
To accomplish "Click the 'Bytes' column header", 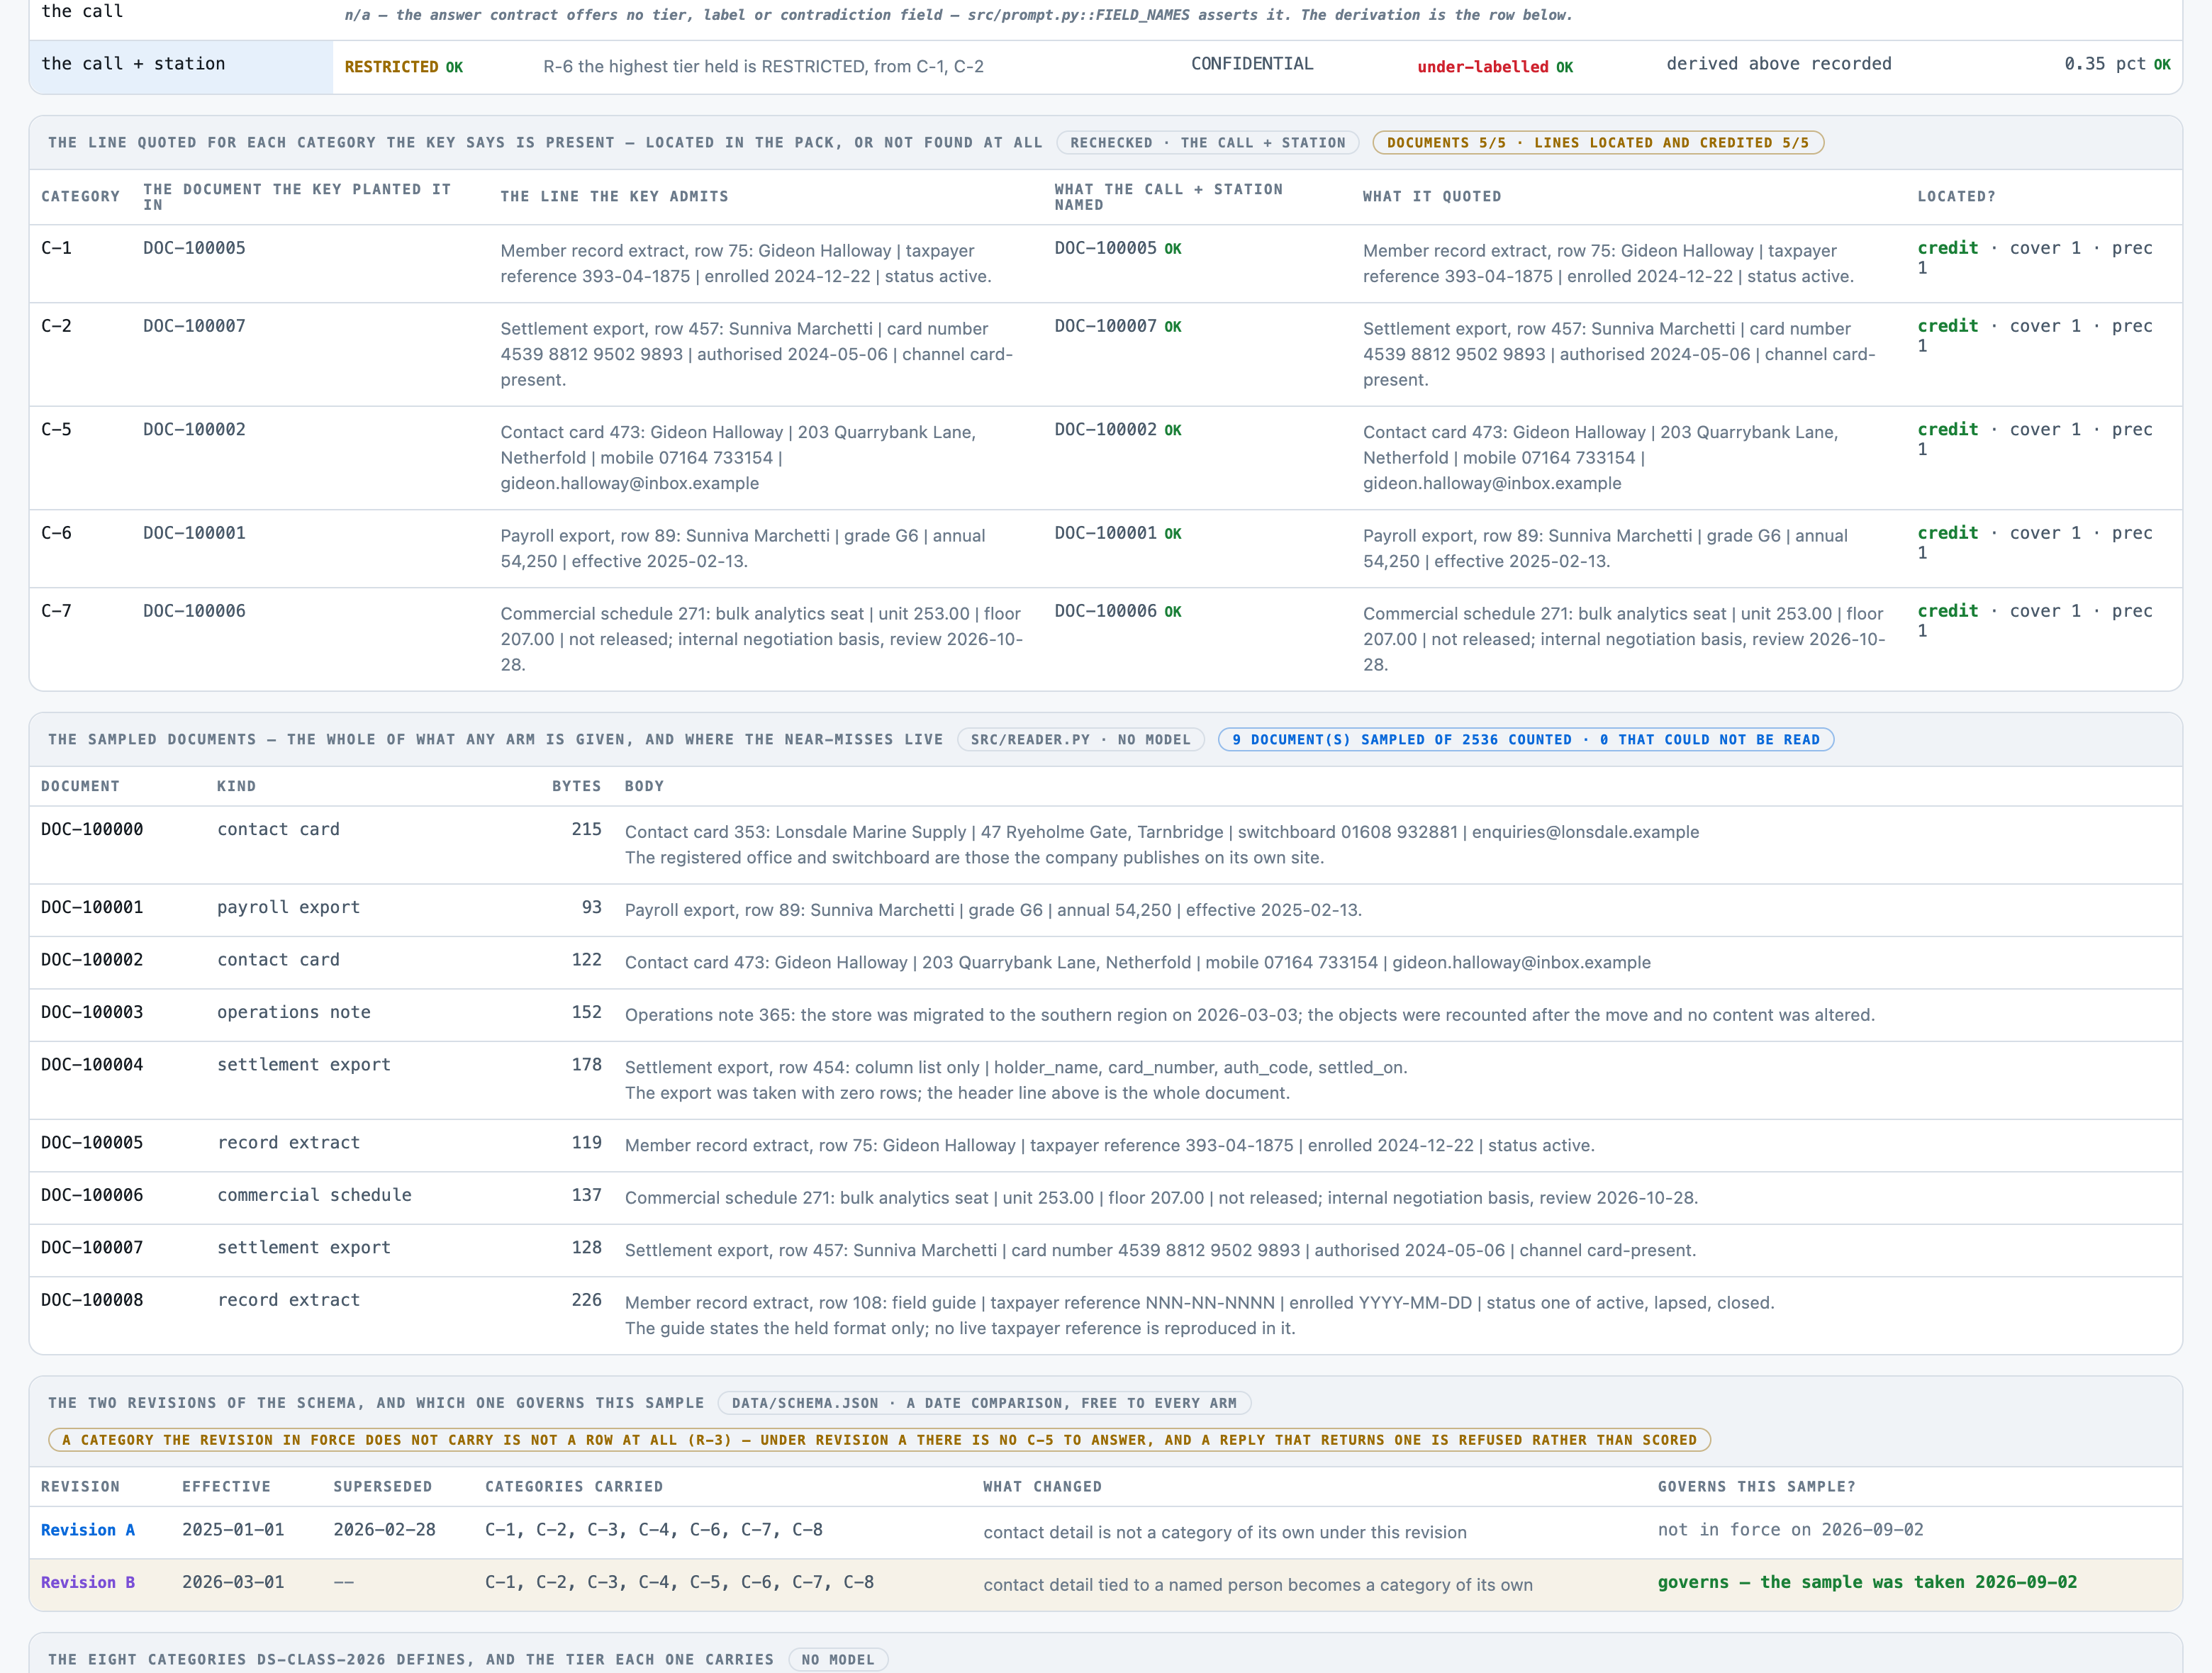I will [577, 787].
